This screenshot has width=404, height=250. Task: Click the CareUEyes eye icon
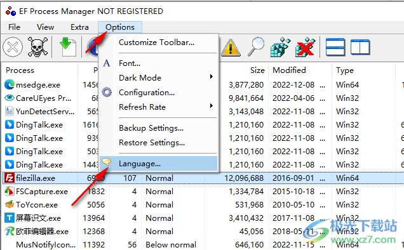click(x=10, y=98)
